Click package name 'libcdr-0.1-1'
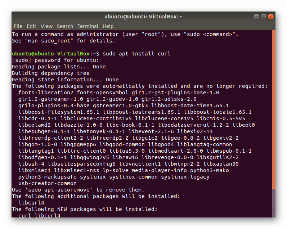 tap(38, 118)
